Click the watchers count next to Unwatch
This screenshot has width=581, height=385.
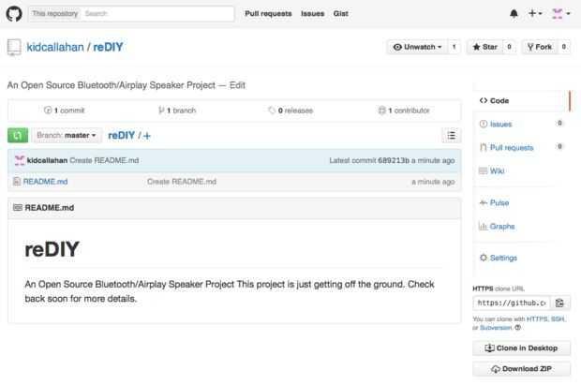(x=454, y=47)
